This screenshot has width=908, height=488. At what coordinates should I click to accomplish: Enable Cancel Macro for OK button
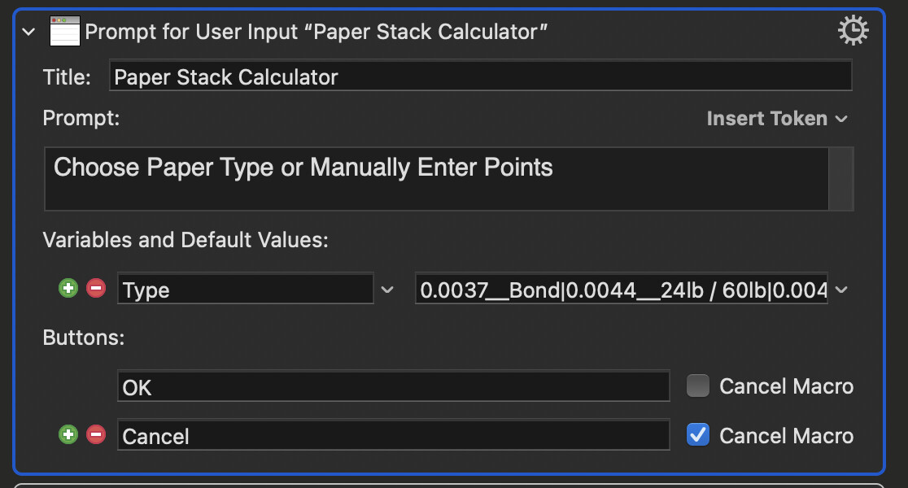coord(697,386)
